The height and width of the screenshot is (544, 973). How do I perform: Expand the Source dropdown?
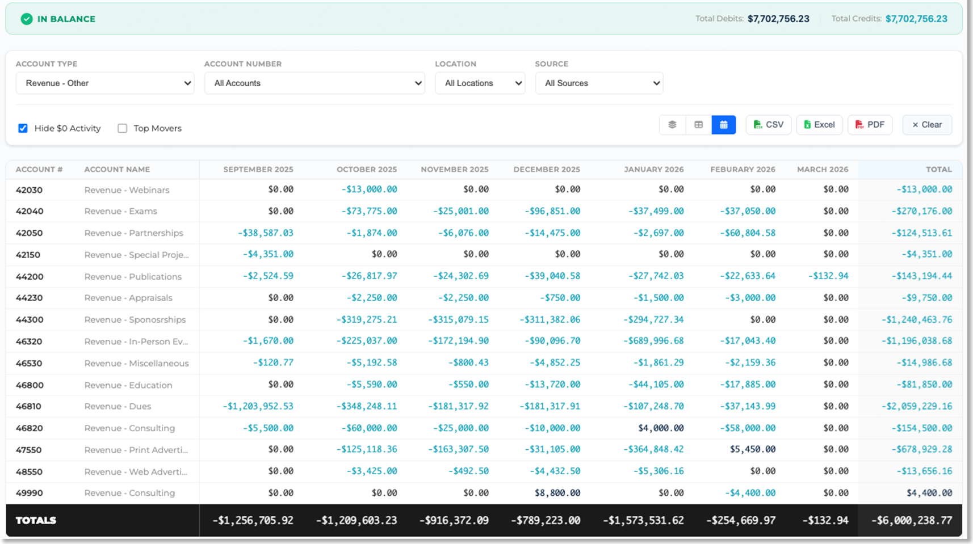point(599,83)
